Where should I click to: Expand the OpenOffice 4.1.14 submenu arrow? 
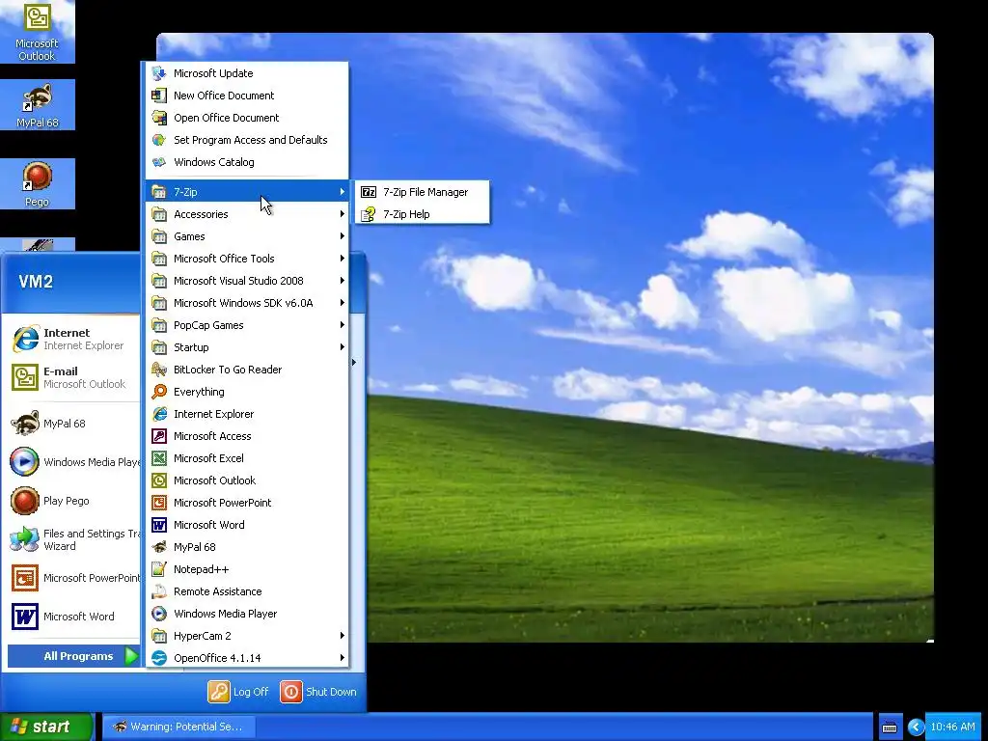(x=343, y=658)
